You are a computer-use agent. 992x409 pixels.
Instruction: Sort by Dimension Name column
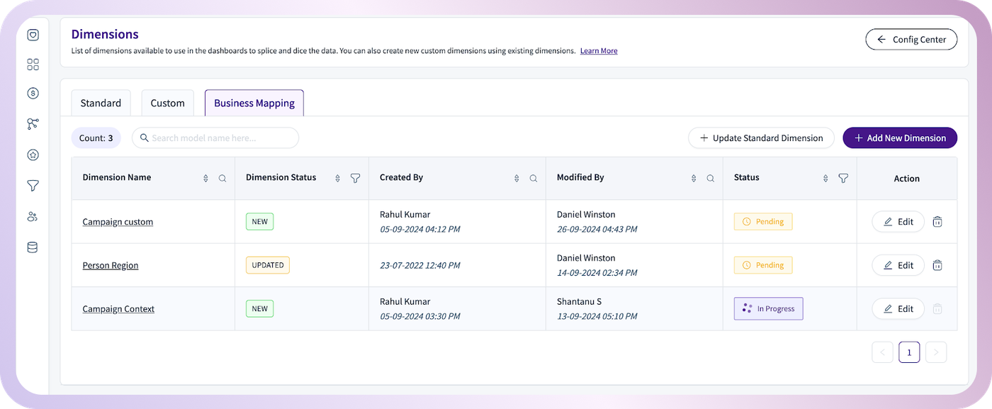coord(206,179)
